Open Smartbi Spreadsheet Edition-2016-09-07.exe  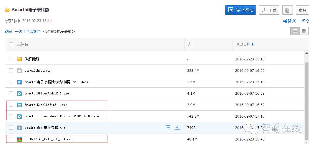pyautogui.click(x=62, y=116)
